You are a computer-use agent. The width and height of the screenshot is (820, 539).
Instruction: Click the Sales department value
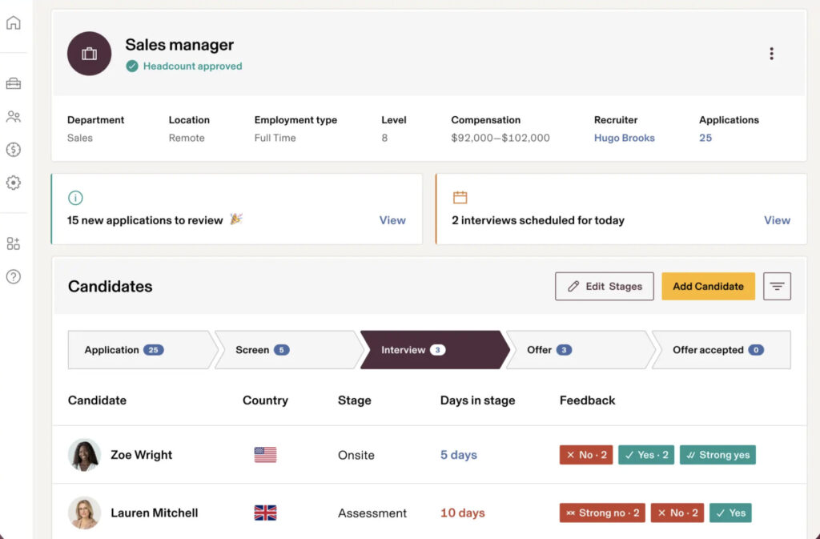click(80, 138)
